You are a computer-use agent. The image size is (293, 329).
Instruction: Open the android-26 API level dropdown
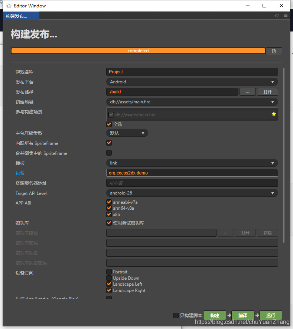tap(192, 193)
